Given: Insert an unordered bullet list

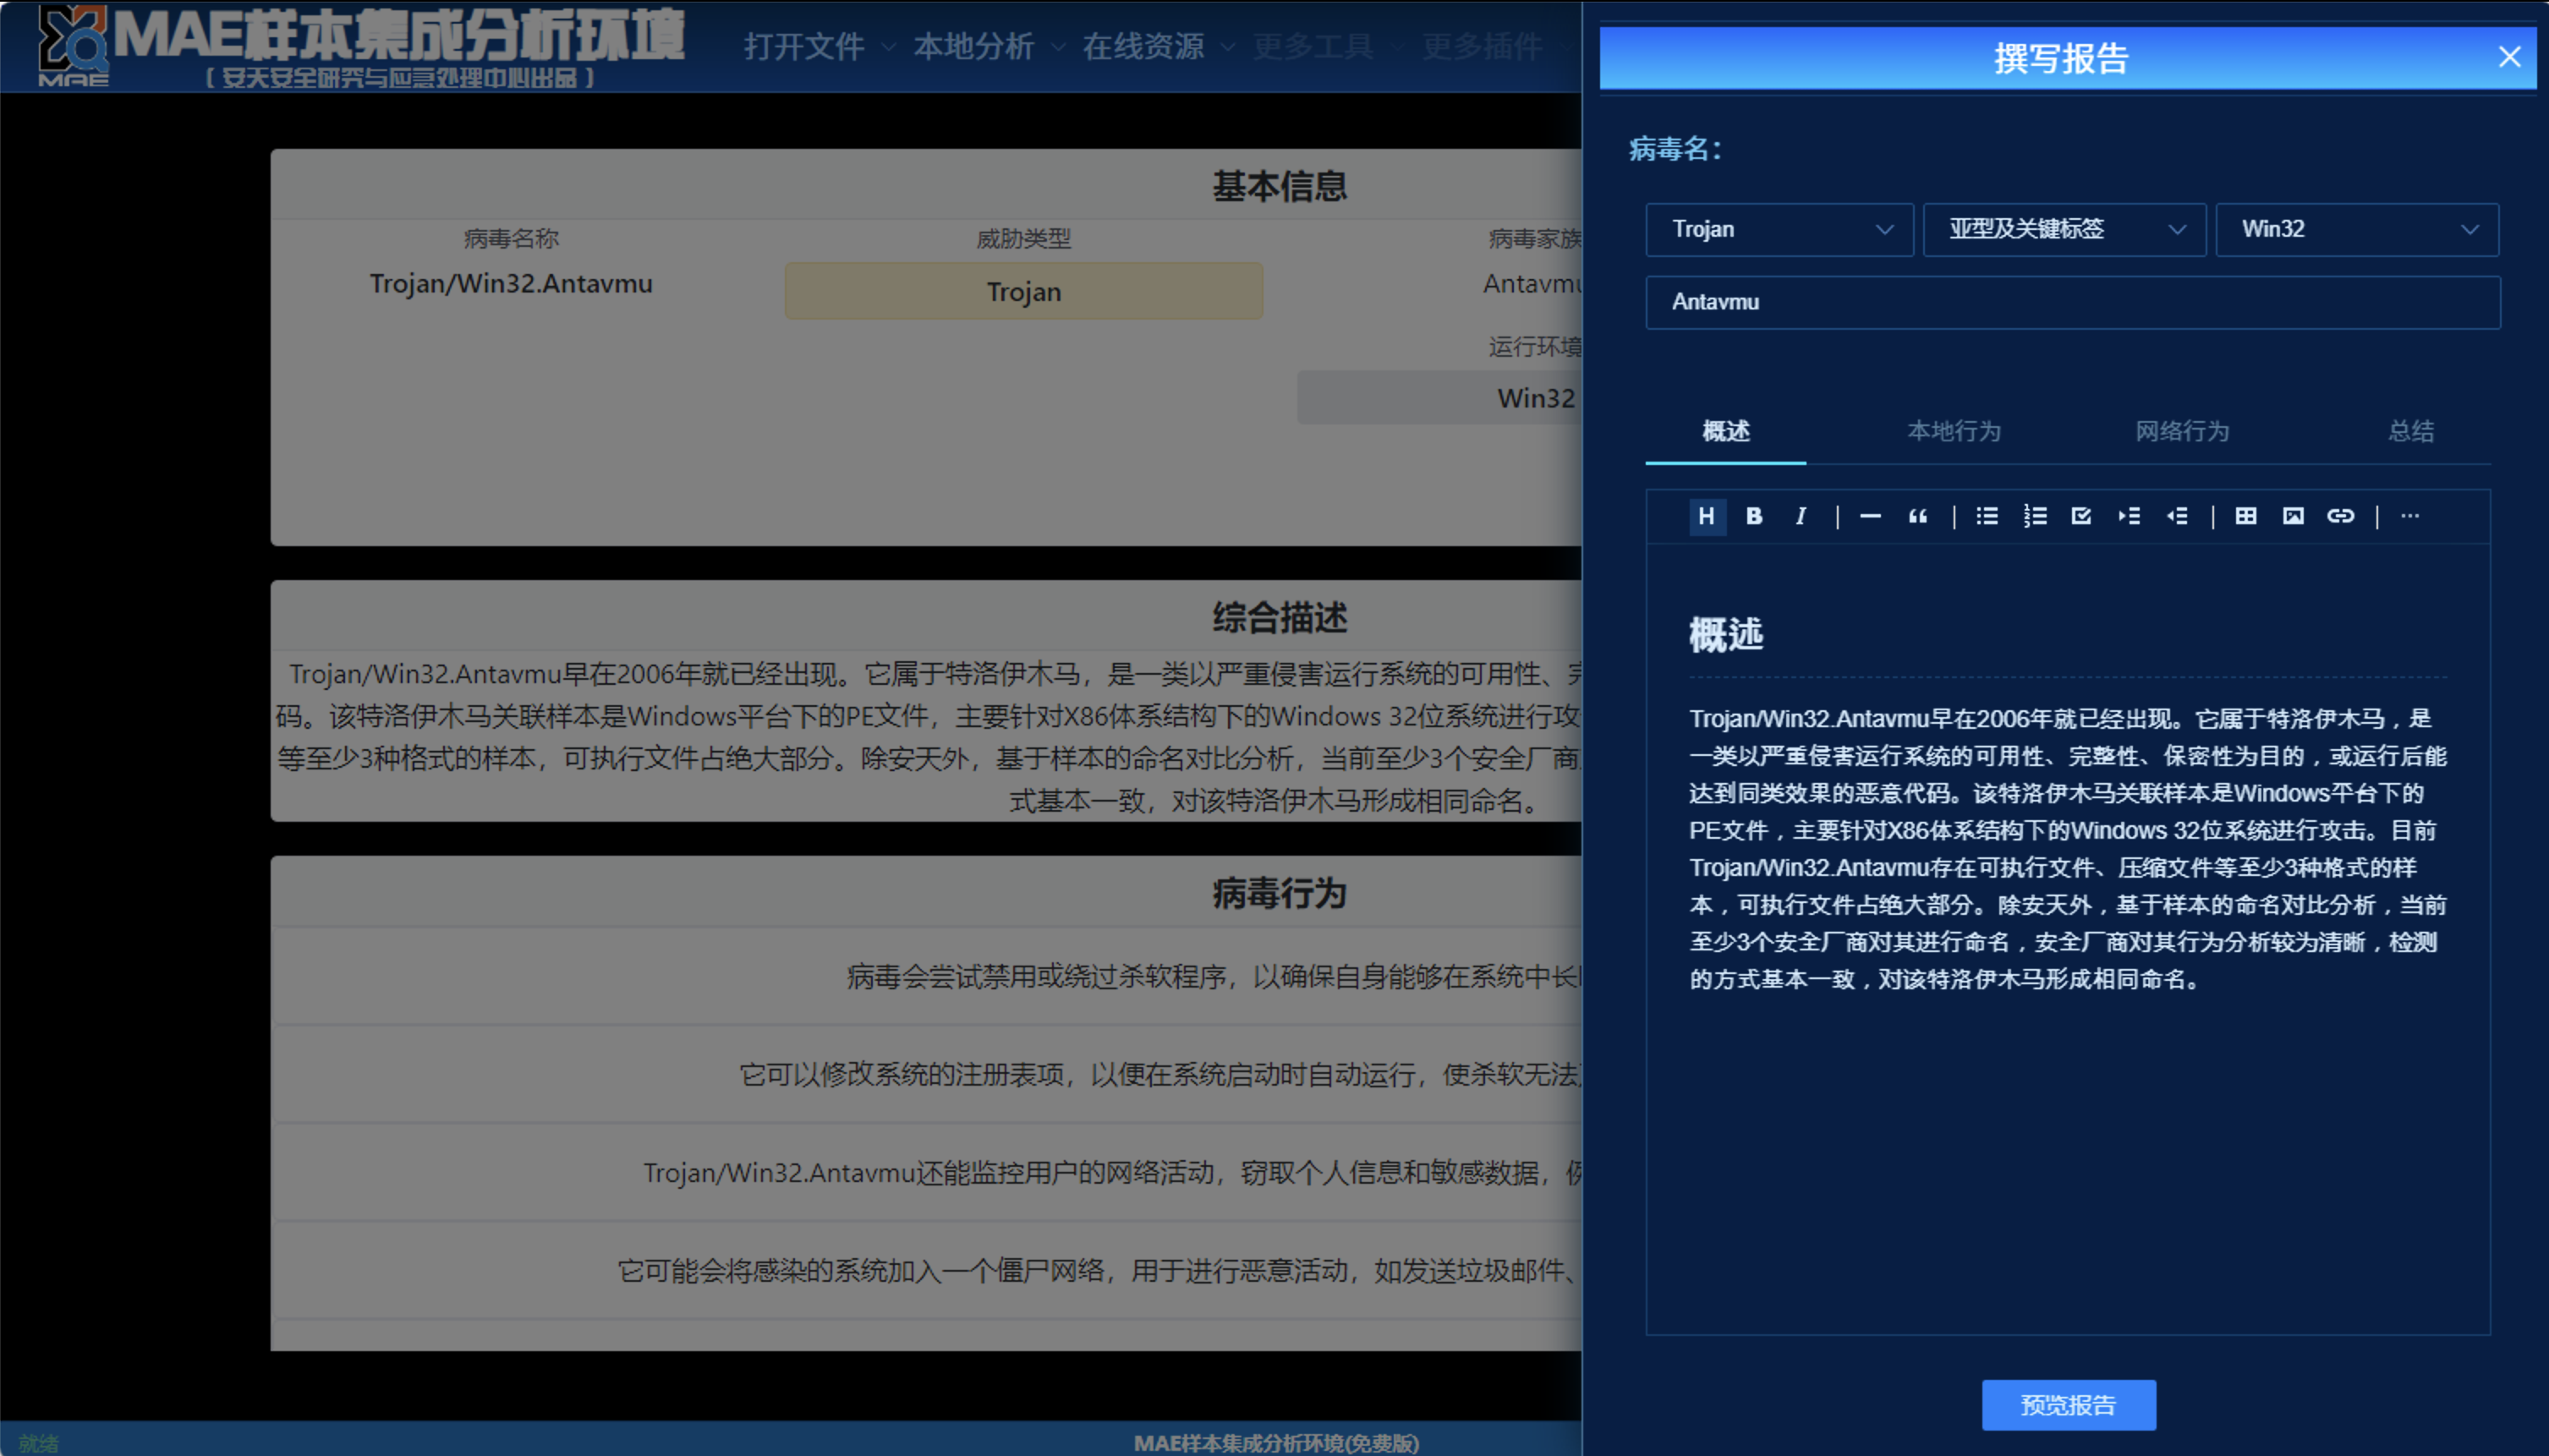Looking at the screenshot, I should click(x=1987, y=516).
